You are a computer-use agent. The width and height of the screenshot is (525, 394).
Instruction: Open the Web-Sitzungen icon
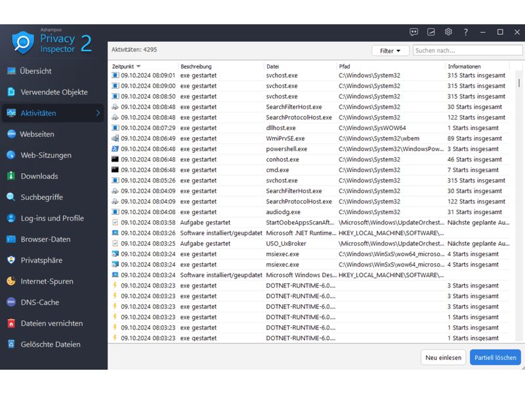11,155
